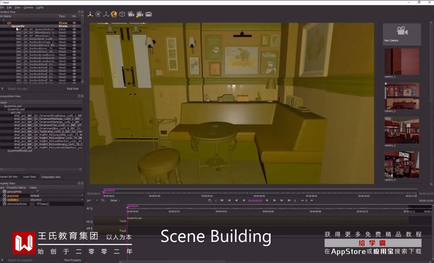Jump to timeline end
This screenshot has height=263, width=434.
pyautogui.click(x=289, y=201)
